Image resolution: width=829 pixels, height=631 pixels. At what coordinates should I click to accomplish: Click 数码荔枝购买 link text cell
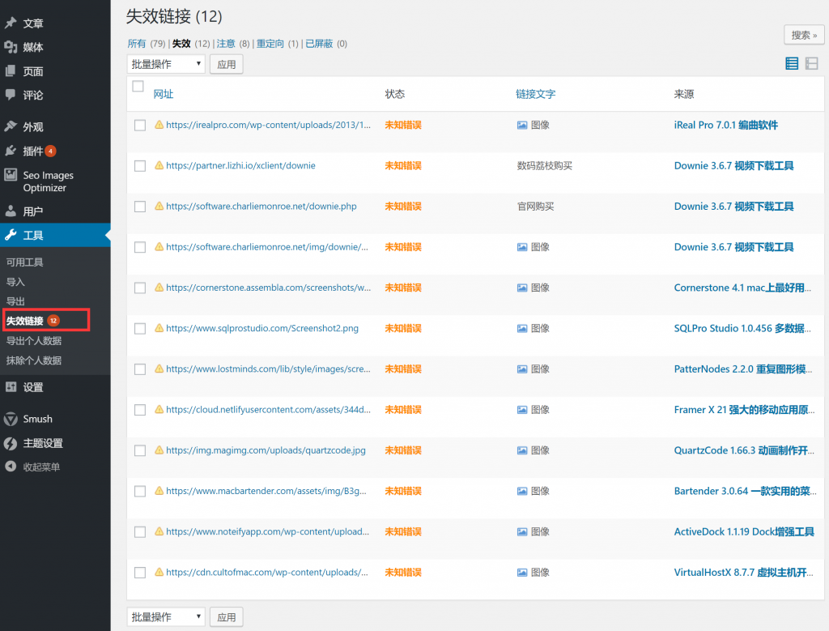(x=545, y=165)
